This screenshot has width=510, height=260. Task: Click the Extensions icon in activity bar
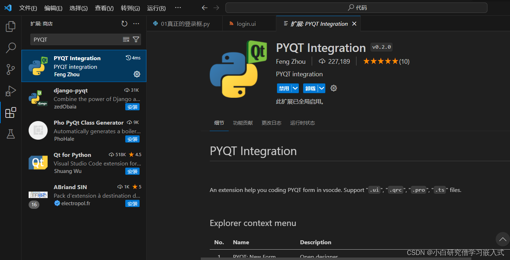10,112
